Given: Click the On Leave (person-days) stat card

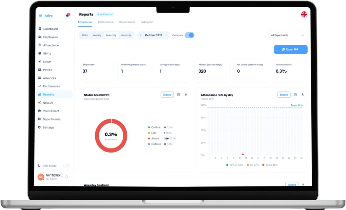Looking at the screenshot, I should point(251,71).
